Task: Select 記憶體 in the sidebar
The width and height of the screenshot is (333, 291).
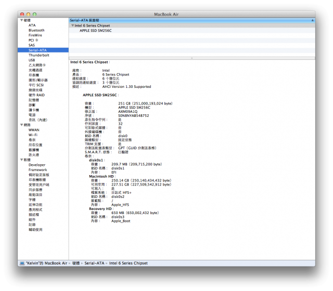Action: click(34, 100)
